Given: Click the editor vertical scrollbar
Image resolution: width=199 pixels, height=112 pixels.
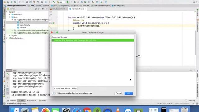Looking at the screenshot, I should click(195, 43).
